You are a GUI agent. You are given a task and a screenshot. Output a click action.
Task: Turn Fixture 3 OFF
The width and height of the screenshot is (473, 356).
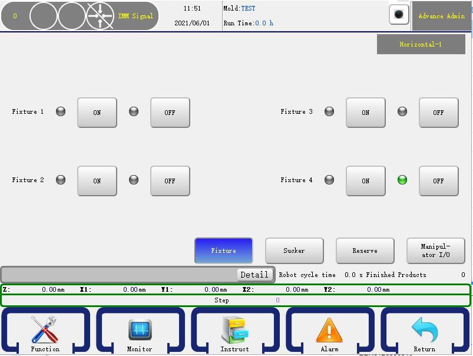438,113
